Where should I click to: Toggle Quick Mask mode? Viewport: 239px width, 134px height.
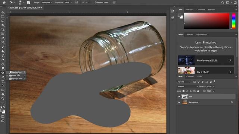[x=3, y=117]
